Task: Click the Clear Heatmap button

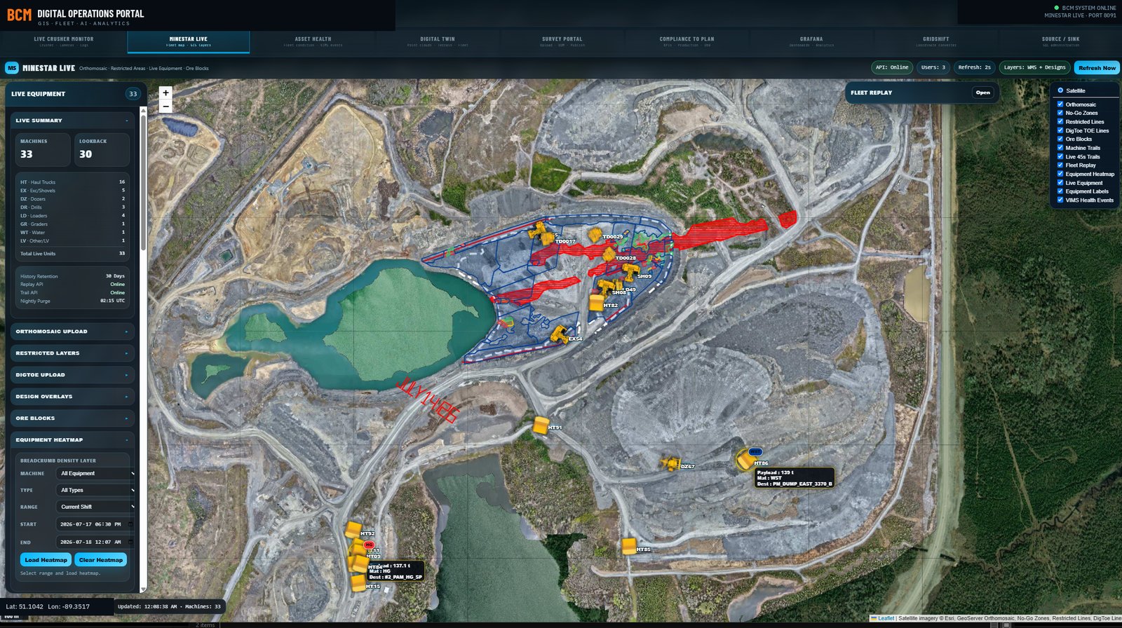Action: coord(101,560)
